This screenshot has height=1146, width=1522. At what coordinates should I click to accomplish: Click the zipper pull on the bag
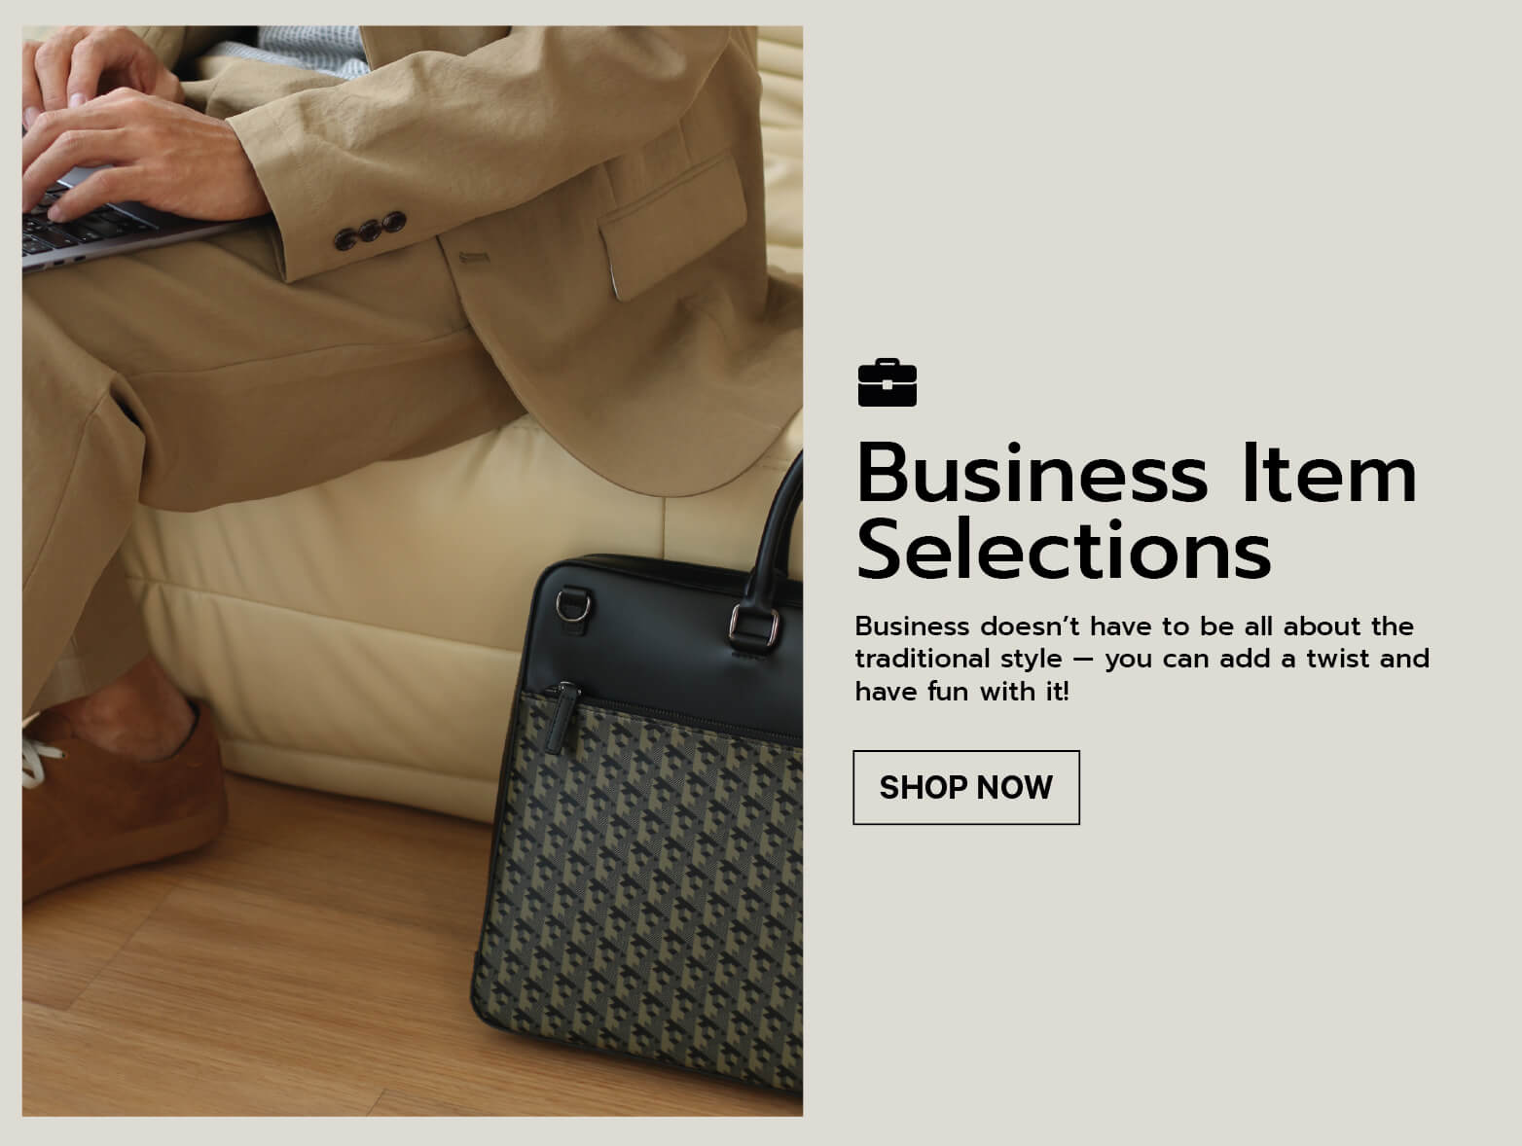click(x=562, y=719)
